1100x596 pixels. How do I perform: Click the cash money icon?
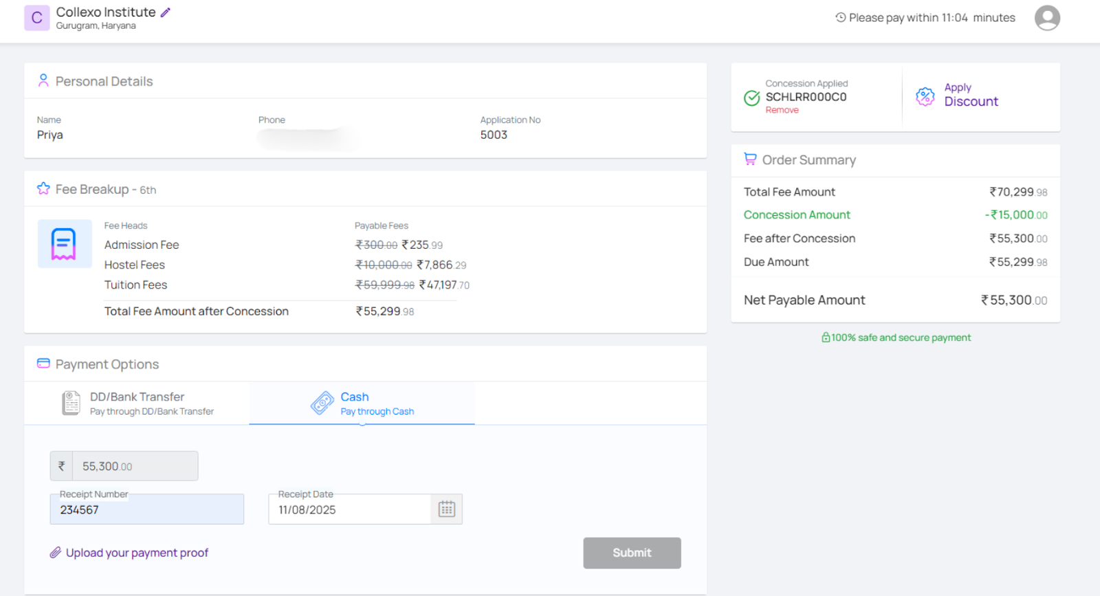(322, 404)
